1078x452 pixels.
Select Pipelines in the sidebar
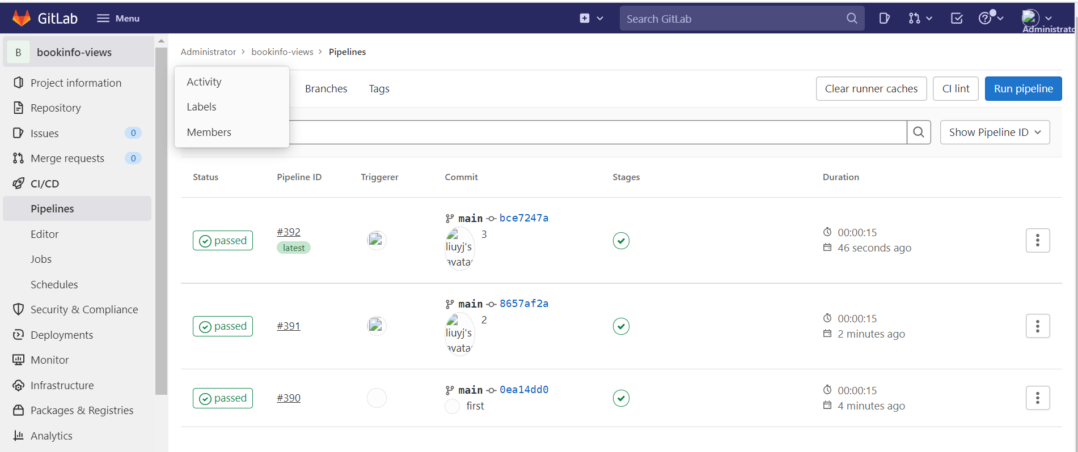pyautogui.click(x=77, y=208)
